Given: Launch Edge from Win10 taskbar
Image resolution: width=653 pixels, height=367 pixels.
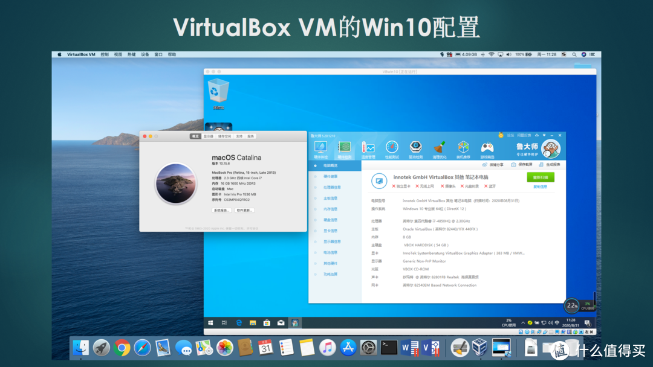Looking at the screenshot, I should click(x=239, y=322).
